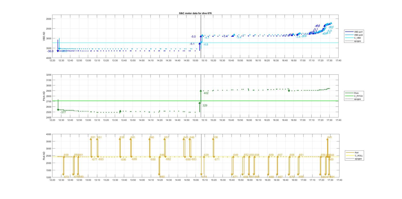402x199 pixels.
Task: Click the cyan '-4.8' VBD label
Action: 206,45
